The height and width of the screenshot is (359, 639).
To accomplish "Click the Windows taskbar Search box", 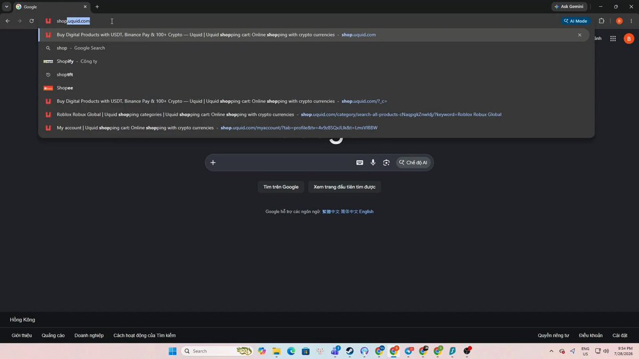I will [x=217, y=351].
